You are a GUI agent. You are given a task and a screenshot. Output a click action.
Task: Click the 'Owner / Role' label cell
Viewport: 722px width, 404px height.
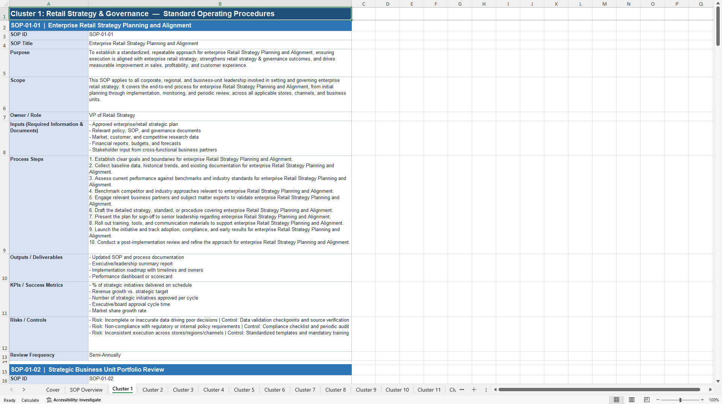pyautogui.click(x=49, y=116)
